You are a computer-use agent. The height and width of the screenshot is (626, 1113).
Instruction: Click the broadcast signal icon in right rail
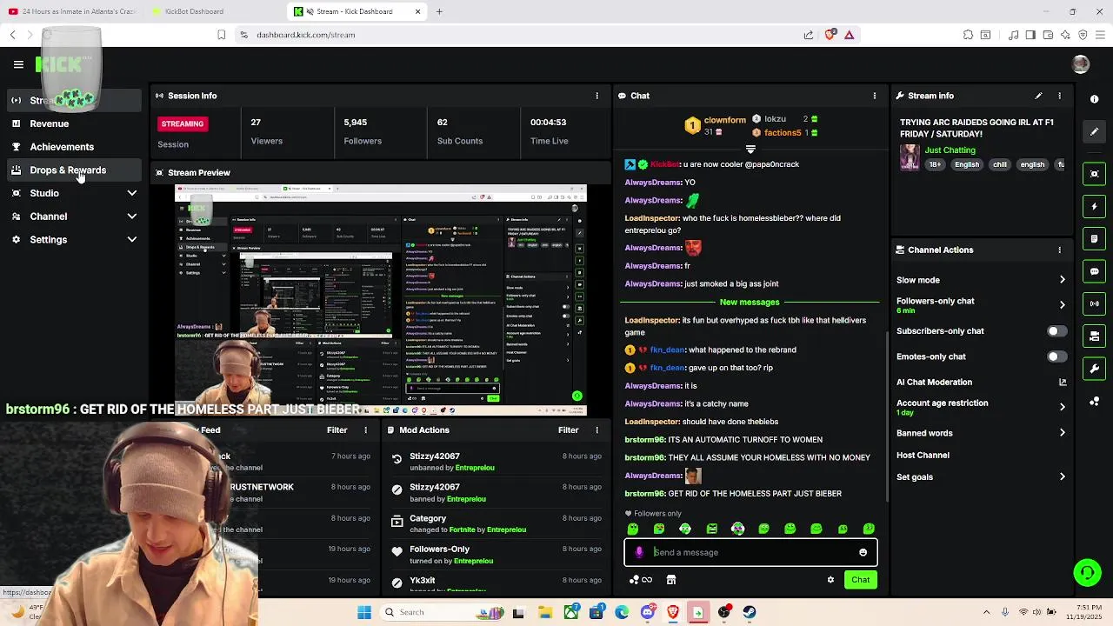click(x=1095, y=303)
